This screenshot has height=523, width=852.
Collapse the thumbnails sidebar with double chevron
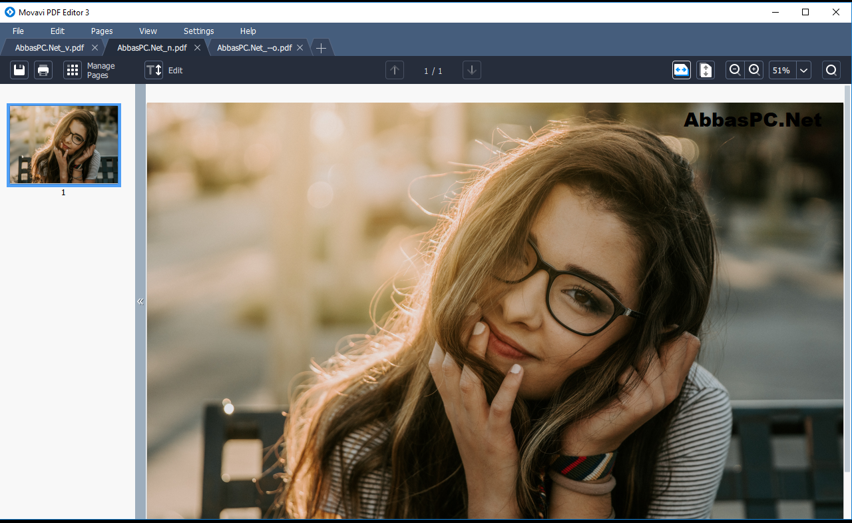tap(140, 301)
